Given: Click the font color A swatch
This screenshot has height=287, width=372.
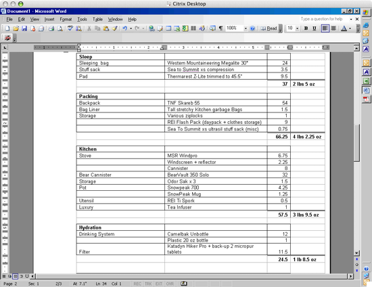Looking at the screenshot, I should click(x=344, y=28).
